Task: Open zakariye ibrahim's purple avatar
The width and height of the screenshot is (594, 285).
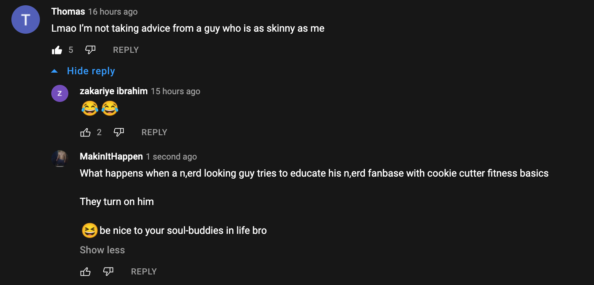Action: (x=60, y=93)
